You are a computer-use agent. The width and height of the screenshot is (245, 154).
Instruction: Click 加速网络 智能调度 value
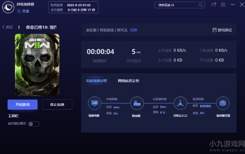pyautogui.click(x=205, y=106)
